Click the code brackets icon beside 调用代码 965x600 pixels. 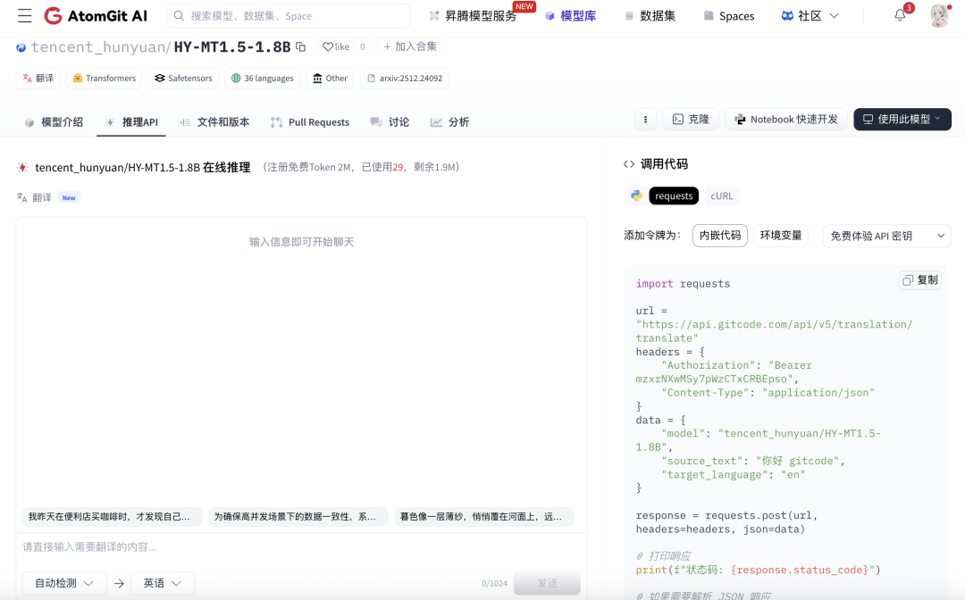click(x=629, y=164)
